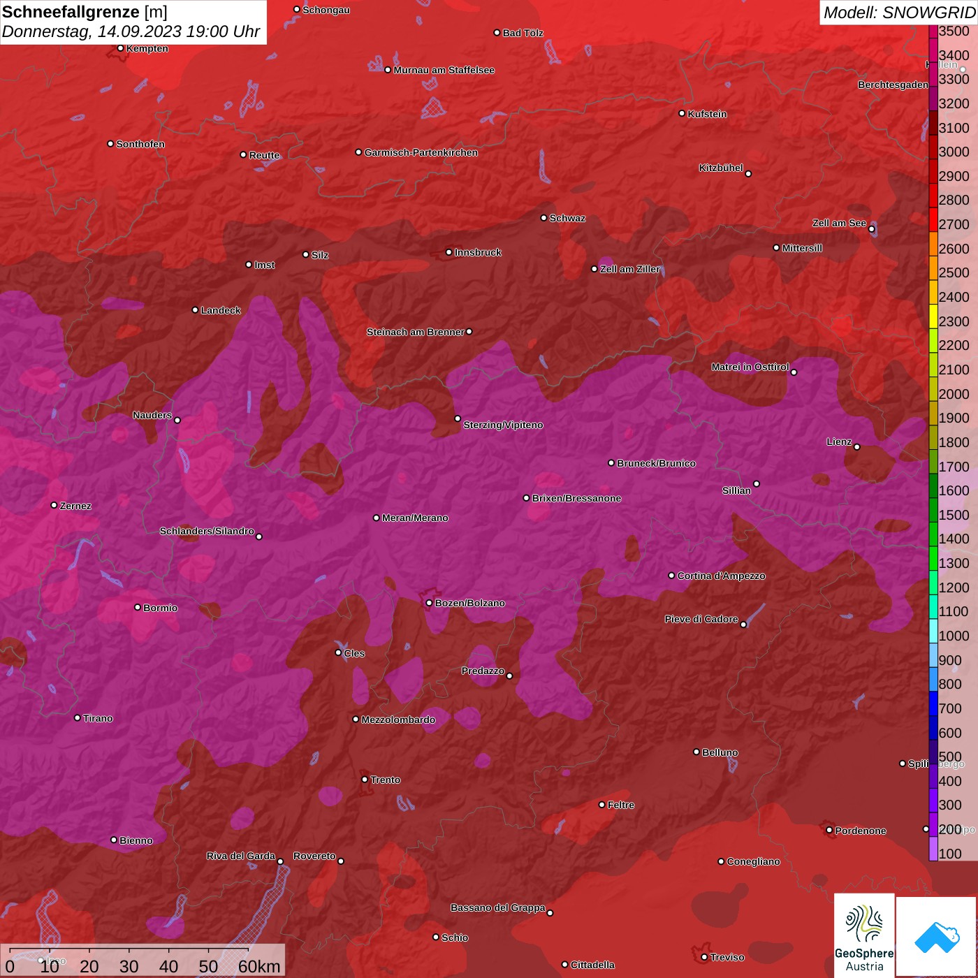The width and height of the screenshot is (978, 978).
Task: Click the Bienno label
Action: click(136, 840)
